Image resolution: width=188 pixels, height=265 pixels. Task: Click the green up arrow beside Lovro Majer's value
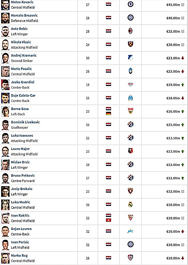pos(183,151)
